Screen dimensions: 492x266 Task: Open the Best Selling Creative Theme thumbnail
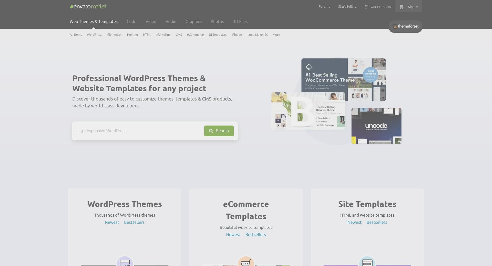point(308,111)
